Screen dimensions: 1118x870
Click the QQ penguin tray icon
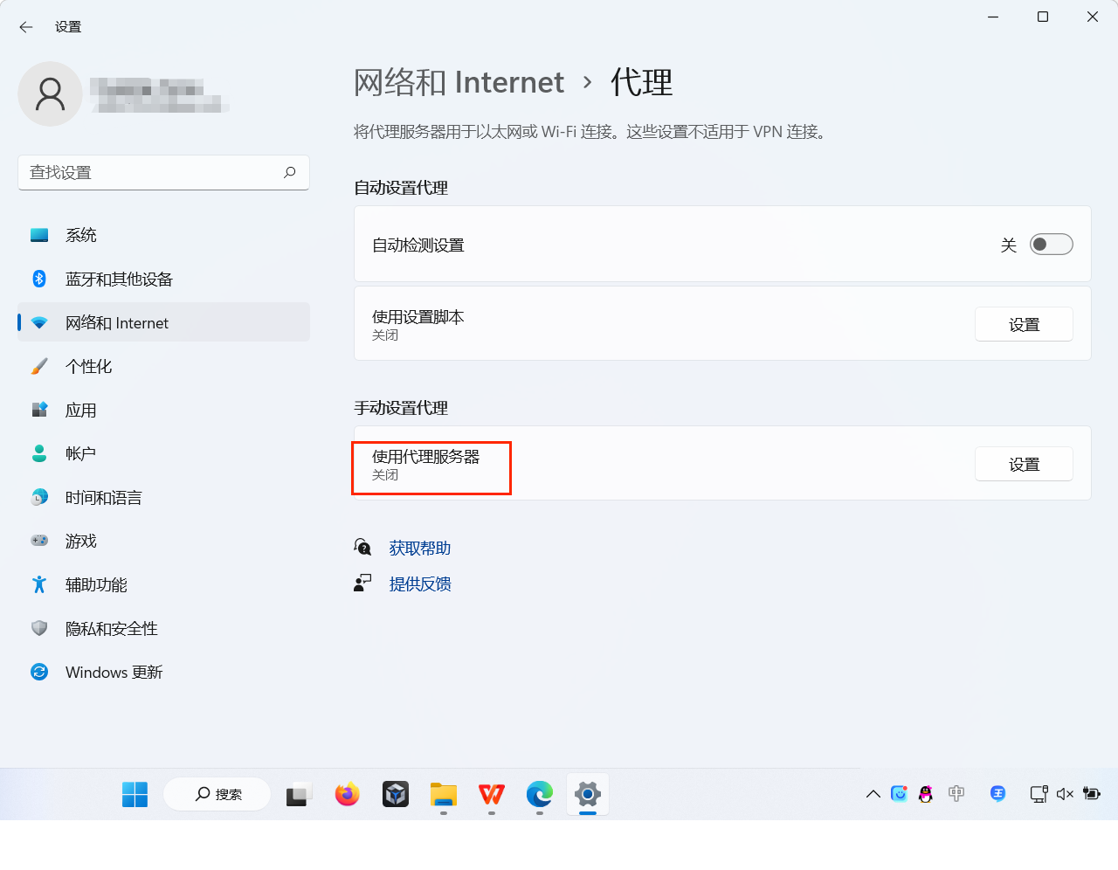coord(926,794)
